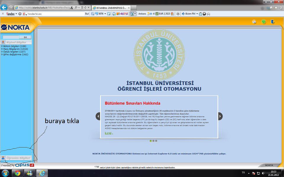The width and height of the screenshot is (284, 177).
Task: Click the TR language indicator
Action: 243,173
